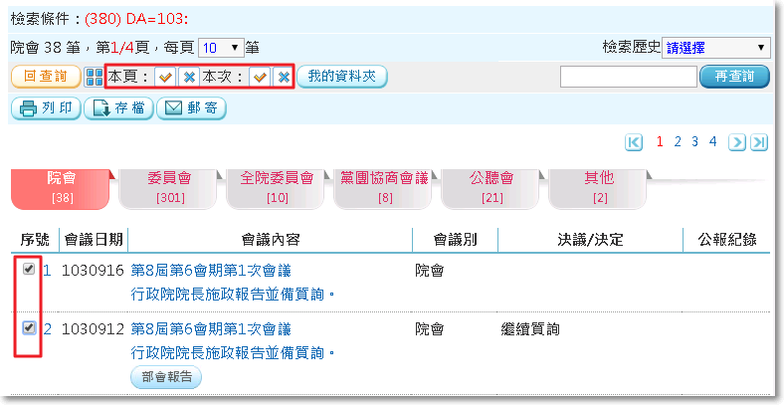Open the 每頁 results-per-page dropdown
The width and height of the screenshot is (784, 405).
click(x=221, y=47)
